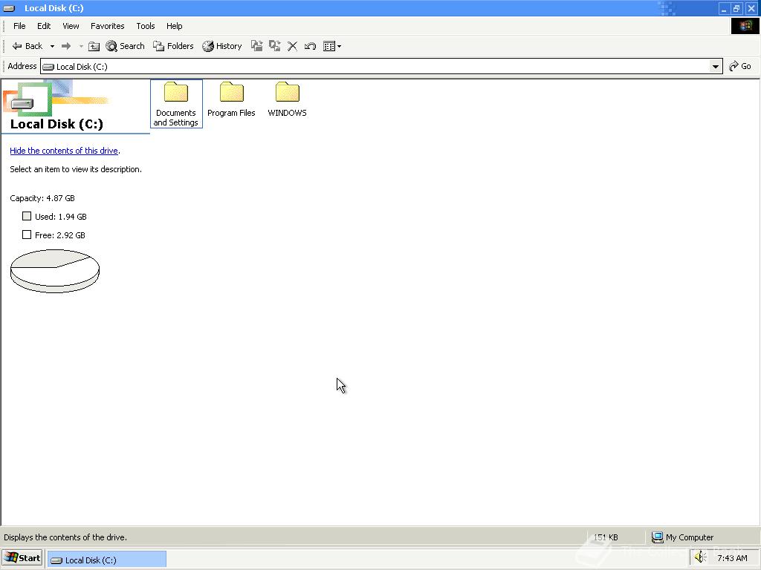
Task: Click the Capacity: 4.87 GB text
Action: (42, 198)
